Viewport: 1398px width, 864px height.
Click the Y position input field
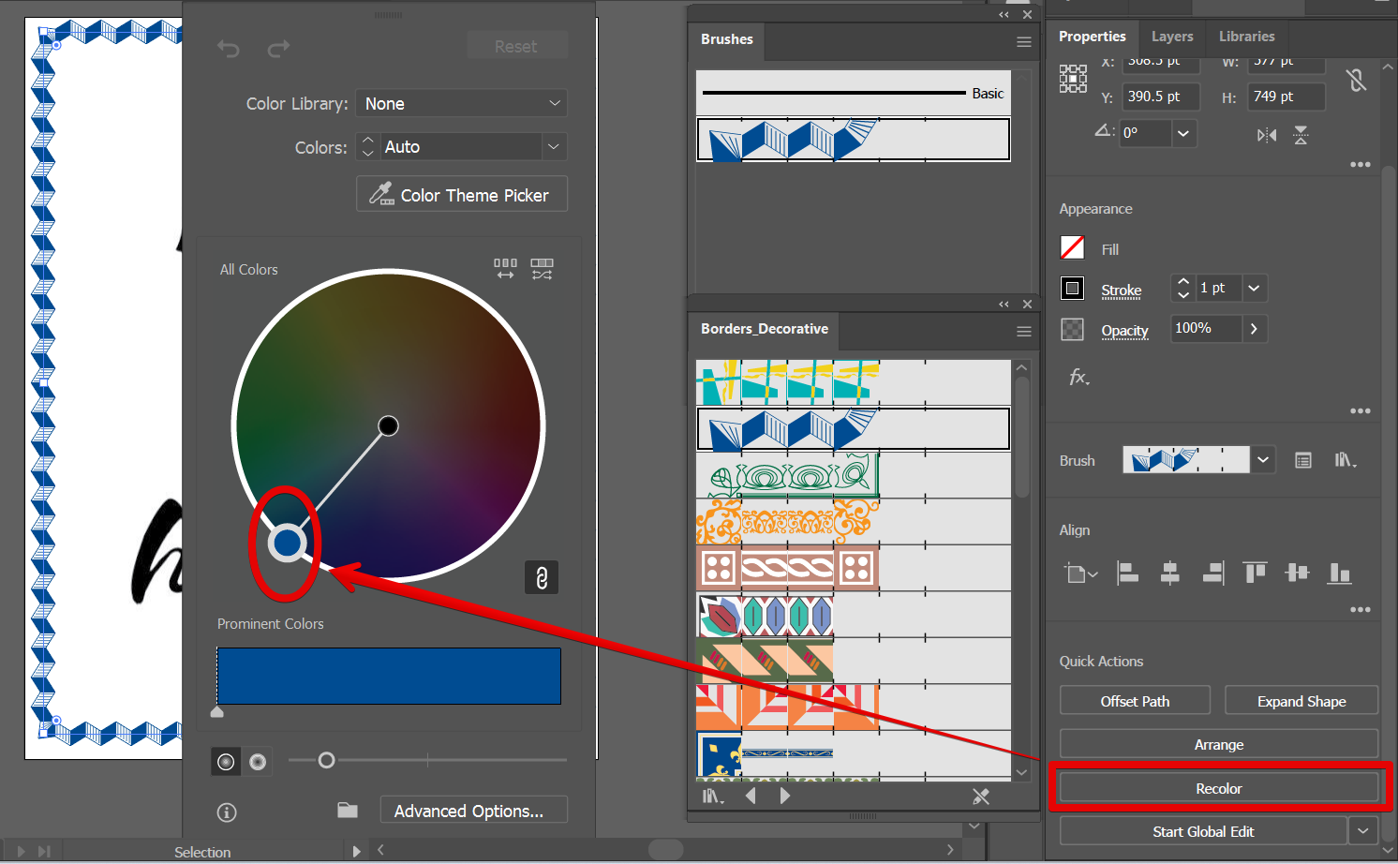(1160, 97)
